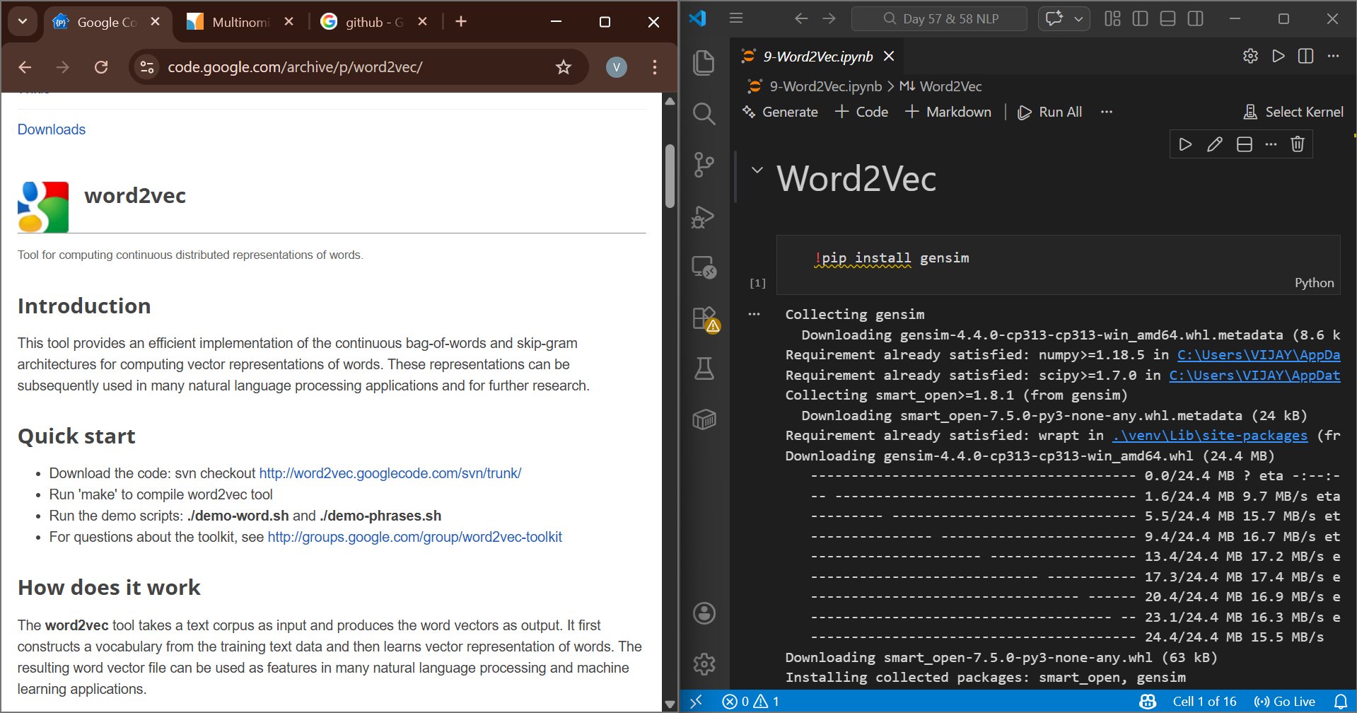The height and width of the screenshot is (713, 1357).
Task: Open the Extensions view with warning badge
Action: click(704, 319)
